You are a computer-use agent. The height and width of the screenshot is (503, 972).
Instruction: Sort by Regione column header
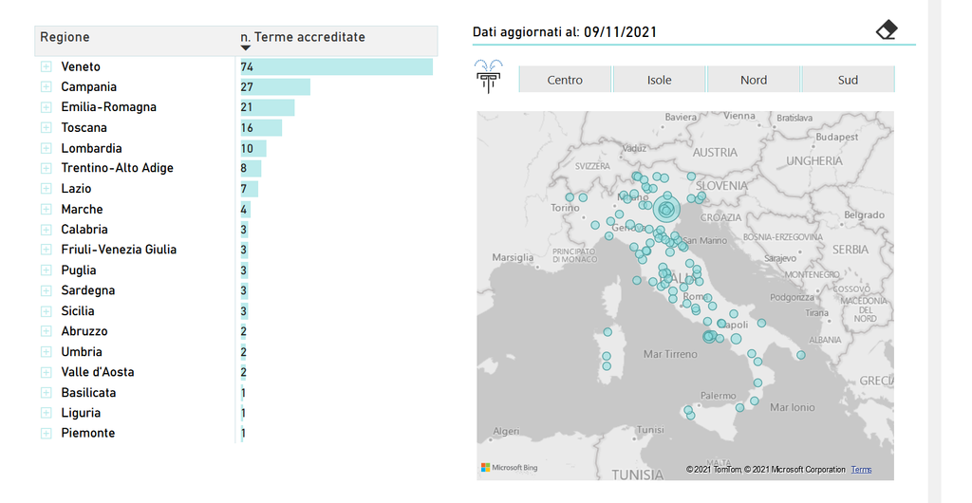click(x=65, y=37)
